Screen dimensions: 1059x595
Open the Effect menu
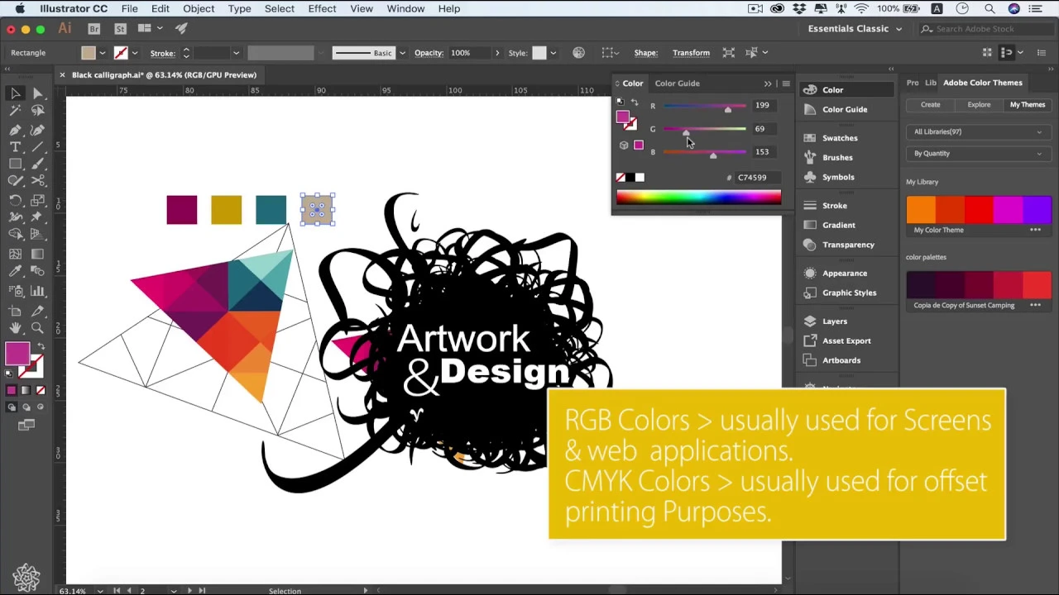pos(322,8)
